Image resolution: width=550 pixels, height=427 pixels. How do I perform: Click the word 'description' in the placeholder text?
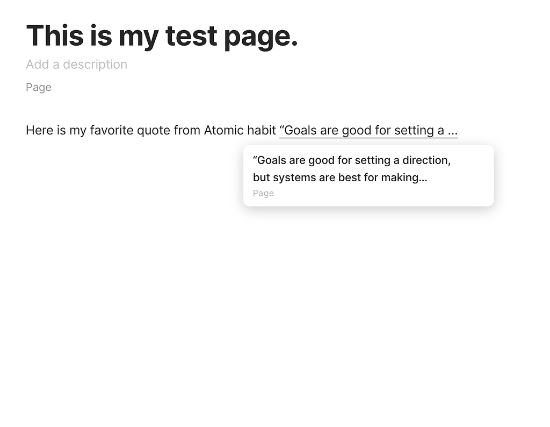pos(95,64)
